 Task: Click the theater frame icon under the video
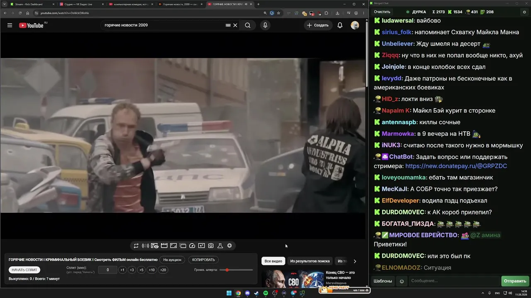click(x=183, y=246)
